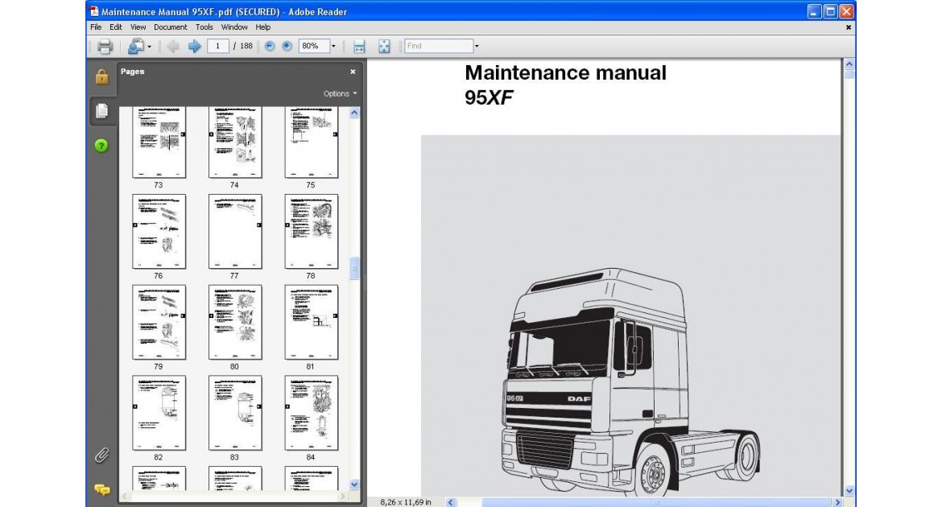Viewport: 942px width, 507px height.
Task: Select page 76 thumbnail
Action: 159,231
